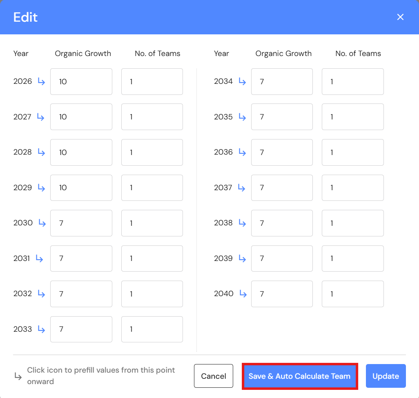Click the prefill arrow icon next to 2028

[x=41, y=152]
